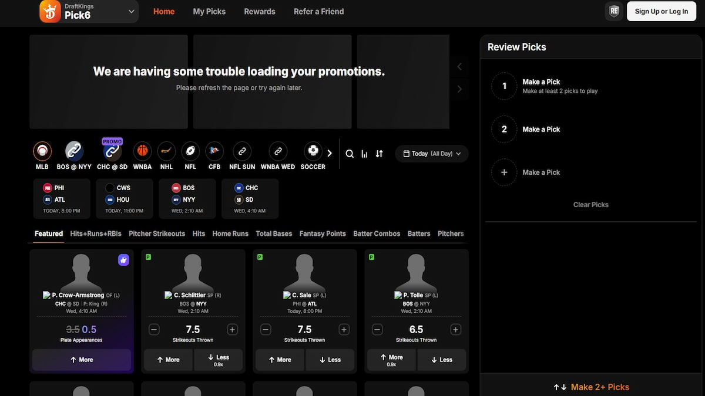705x396 pixels.
Task: Go to the Home nav tab
Action: [x=164, y=11]
